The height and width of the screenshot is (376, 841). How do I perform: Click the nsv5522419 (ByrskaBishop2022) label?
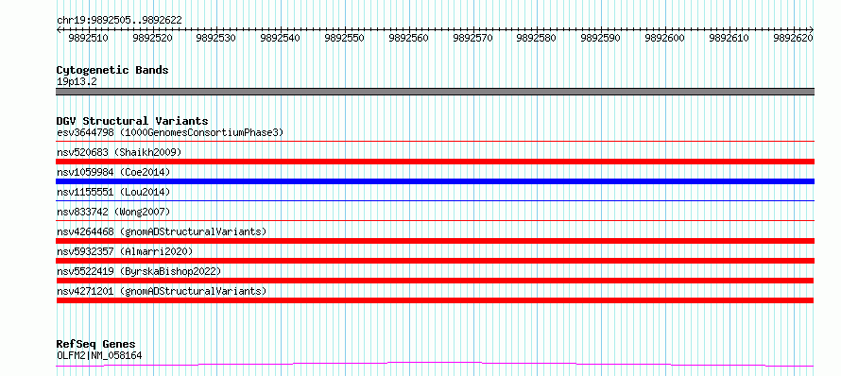pyautogui.click(x=139, y=271)
